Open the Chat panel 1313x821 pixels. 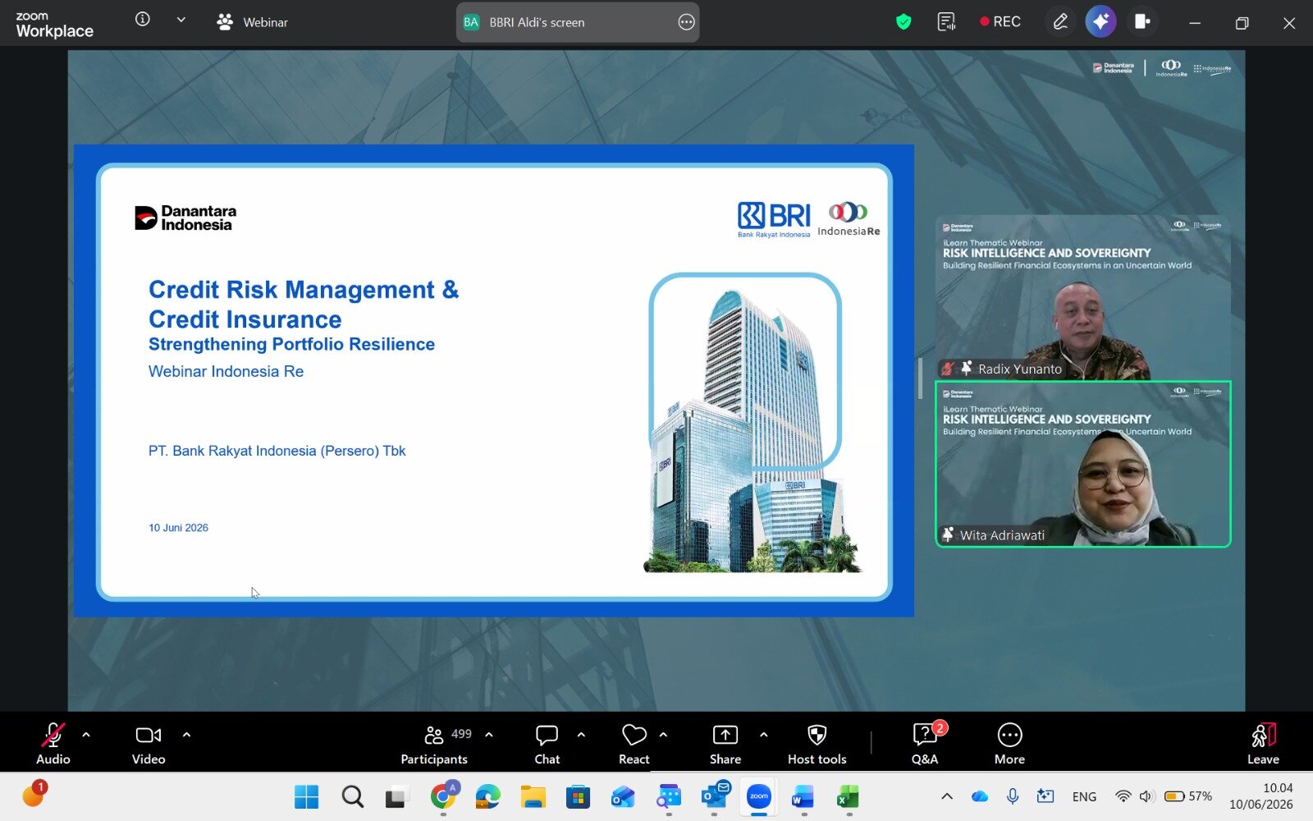tap(547, 744)
